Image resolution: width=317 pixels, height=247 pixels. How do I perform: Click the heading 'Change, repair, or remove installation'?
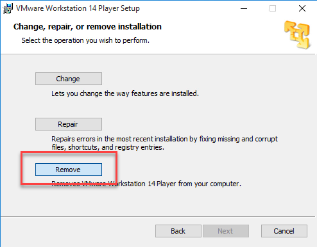(87, 27)
